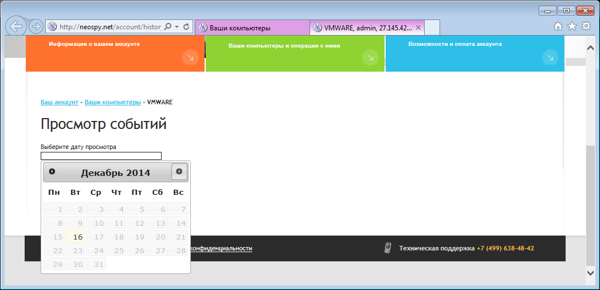Go to previous month in calendar
This screenshot has width=600, height=290.
click(52, 172)
